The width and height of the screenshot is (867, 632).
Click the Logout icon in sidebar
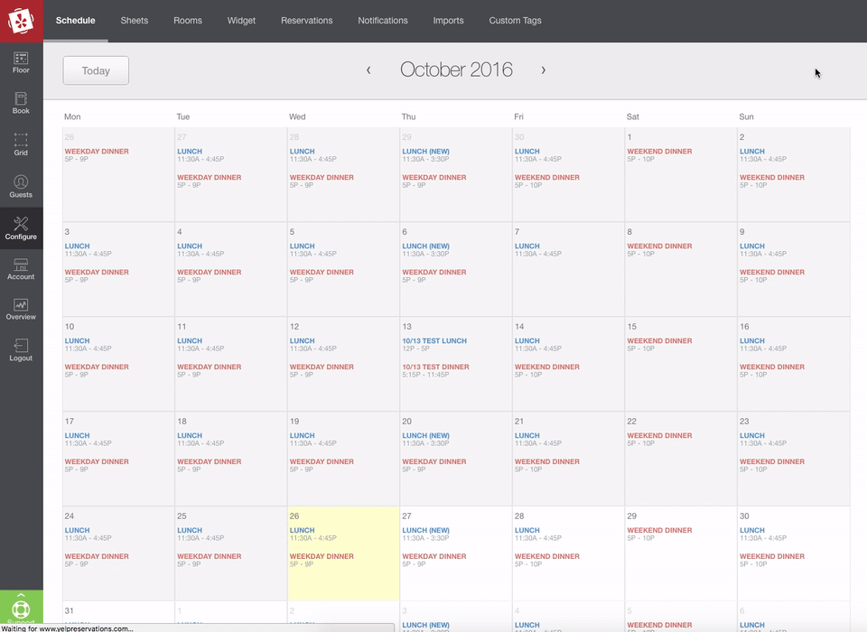[21, 350]
